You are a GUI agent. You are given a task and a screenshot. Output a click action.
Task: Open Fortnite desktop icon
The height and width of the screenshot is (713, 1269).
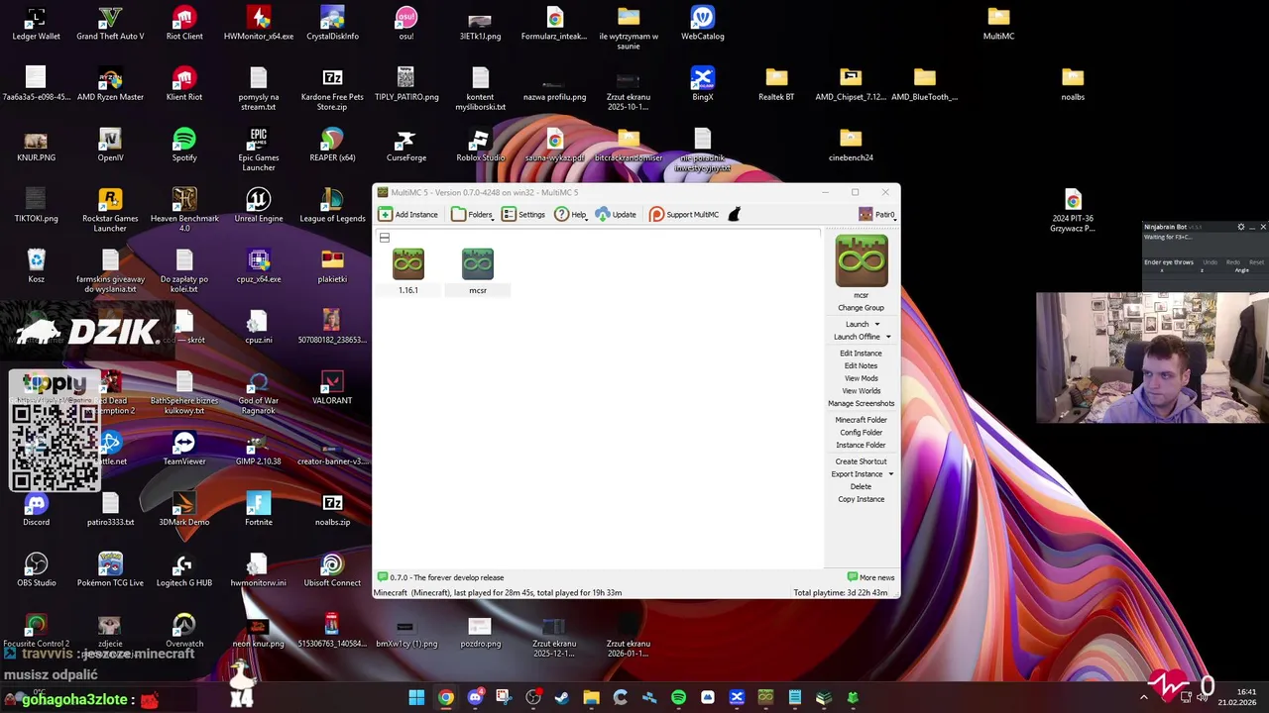tap(259, 510)
